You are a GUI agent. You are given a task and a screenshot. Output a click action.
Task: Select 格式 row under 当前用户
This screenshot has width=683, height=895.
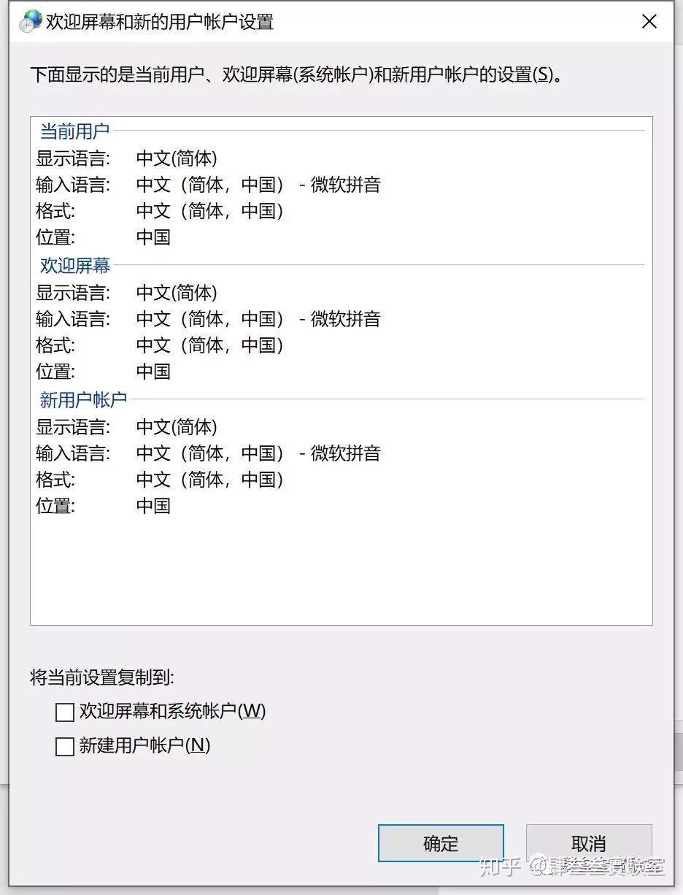(x=55, y=211)
